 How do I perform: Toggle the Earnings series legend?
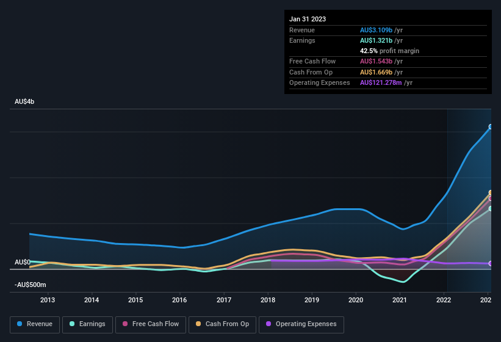coord(88,324)
